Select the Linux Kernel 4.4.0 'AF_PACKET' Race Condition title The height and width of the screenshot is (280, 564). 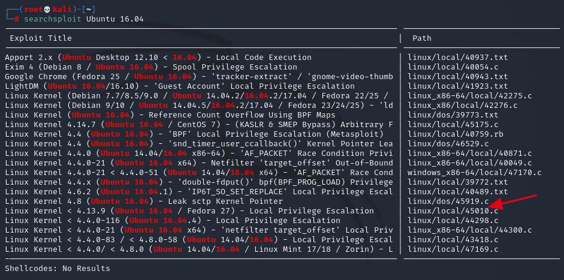pyautogui.click(x=199, y=153)
